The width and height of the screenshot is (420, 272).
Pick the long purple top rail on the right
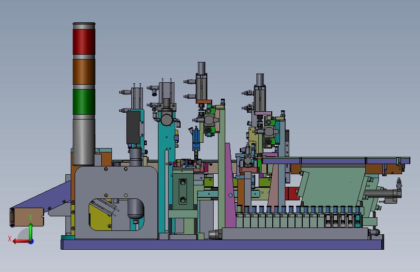click(336, 161)
